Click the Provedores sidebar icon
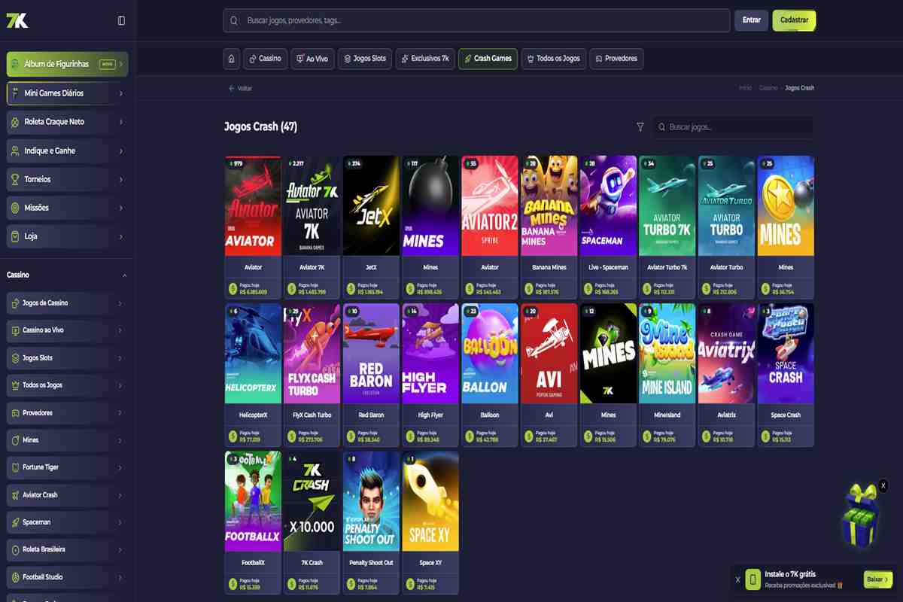 pos(15,413)
